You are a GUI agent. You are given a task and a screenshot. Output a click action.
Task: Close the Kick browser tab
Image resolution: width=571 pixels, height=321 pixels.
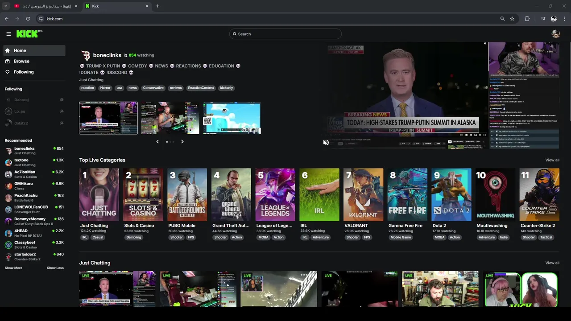[x=147, y=6]
